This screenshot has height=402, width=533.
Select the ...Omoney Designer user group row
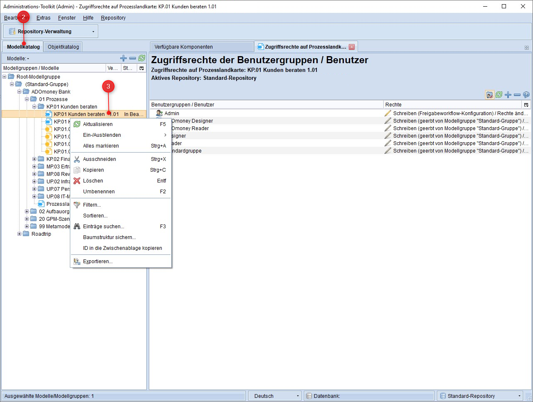pos(340,121)
